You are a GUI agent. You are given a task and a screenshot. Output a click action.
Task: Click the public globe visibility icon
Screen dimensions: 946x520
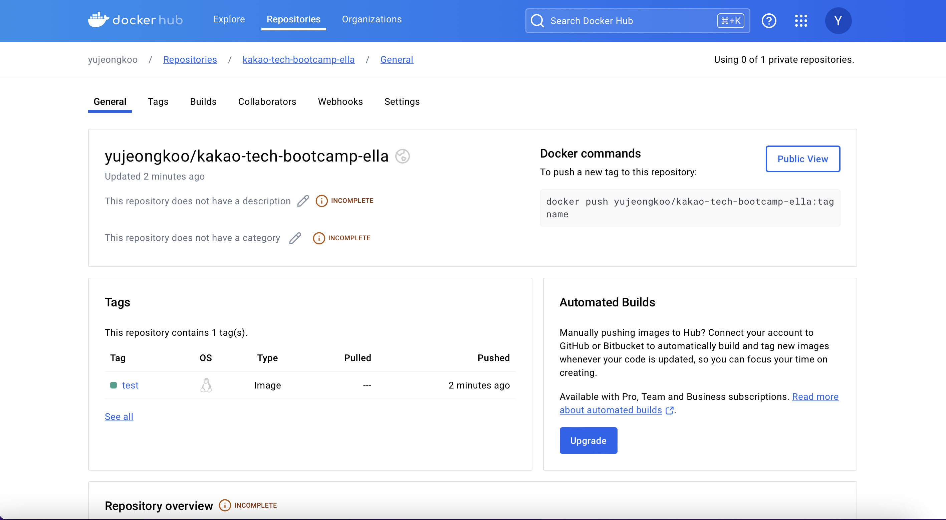[403, 156]
